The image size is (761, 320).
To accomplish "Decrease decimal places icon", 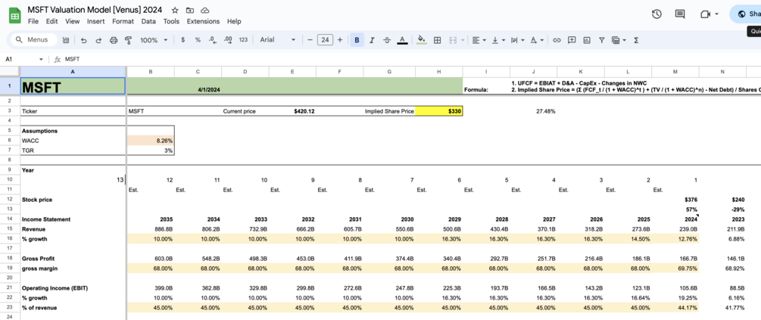I will point(213,40).
